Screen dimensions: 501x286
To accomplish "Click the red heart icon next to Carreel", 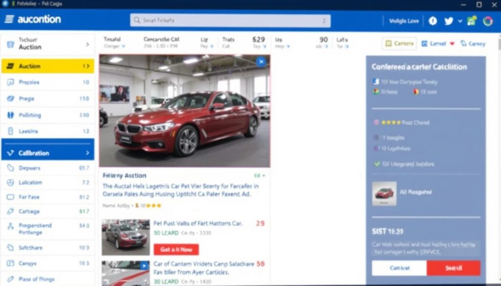I will pyautogui.click(x=452, y=44).
